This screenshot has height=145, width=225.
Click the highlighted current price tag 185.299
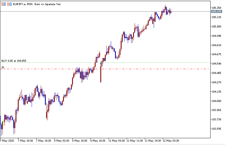click(x=217, y=12)
